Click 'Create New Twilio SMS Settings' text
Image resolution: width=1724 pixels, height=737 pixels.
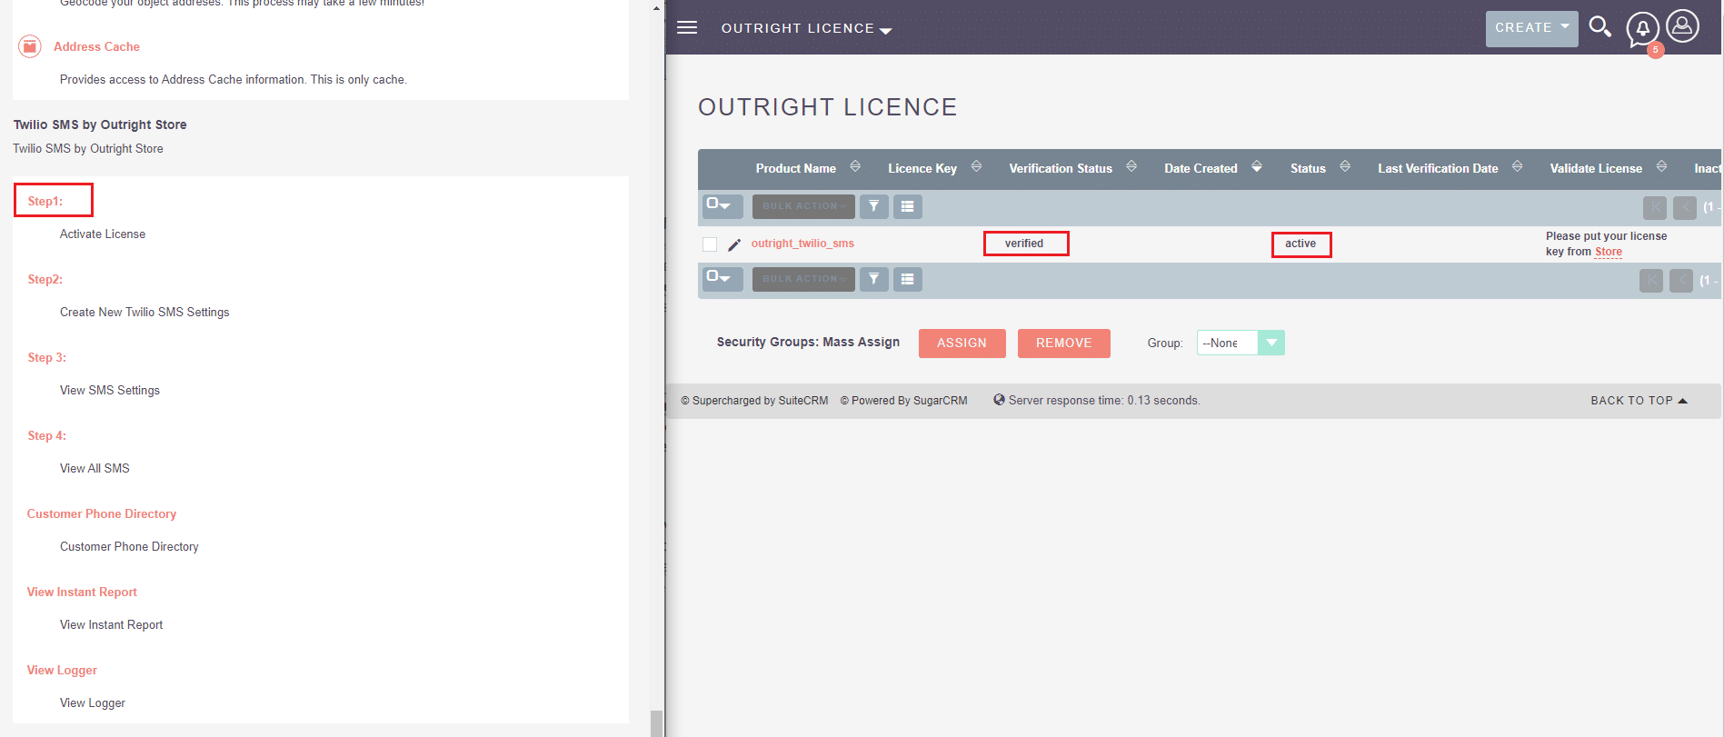(144, 312)
